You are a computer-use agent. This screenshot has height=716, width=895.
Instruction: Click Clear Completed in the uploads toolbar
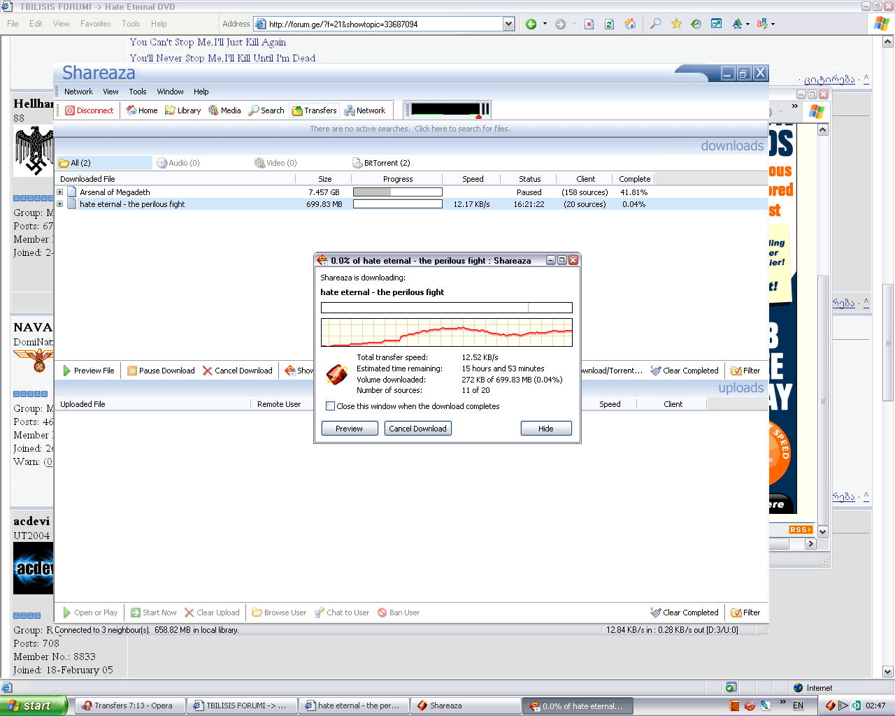pyautogui.click(x=685, y=613)
